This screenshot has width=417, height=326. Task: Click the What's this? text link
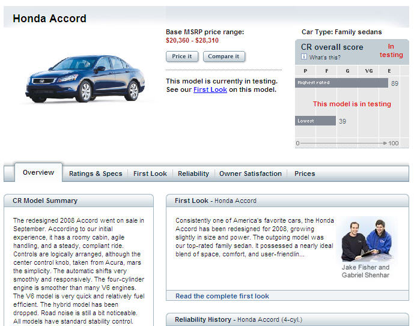pos(325,58)
